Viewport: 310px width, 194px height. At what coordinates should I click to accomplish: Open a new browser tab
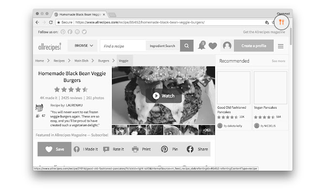(112, 15)
